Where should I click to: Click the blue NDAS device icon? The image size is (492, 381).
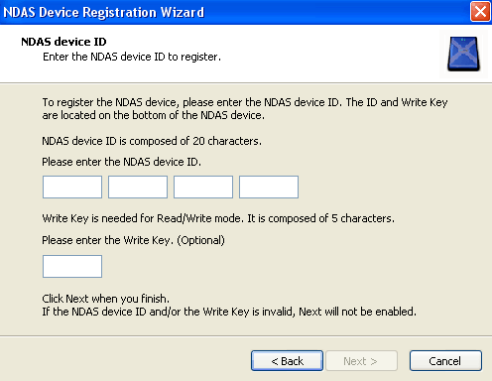click(463, 54)
